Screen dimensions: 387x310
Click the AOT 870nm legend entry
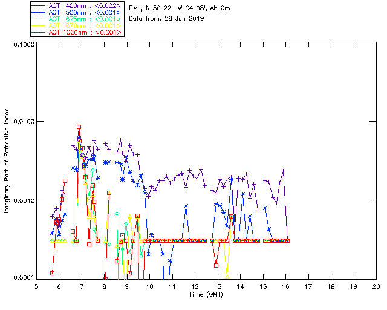(x=77, y=25)
